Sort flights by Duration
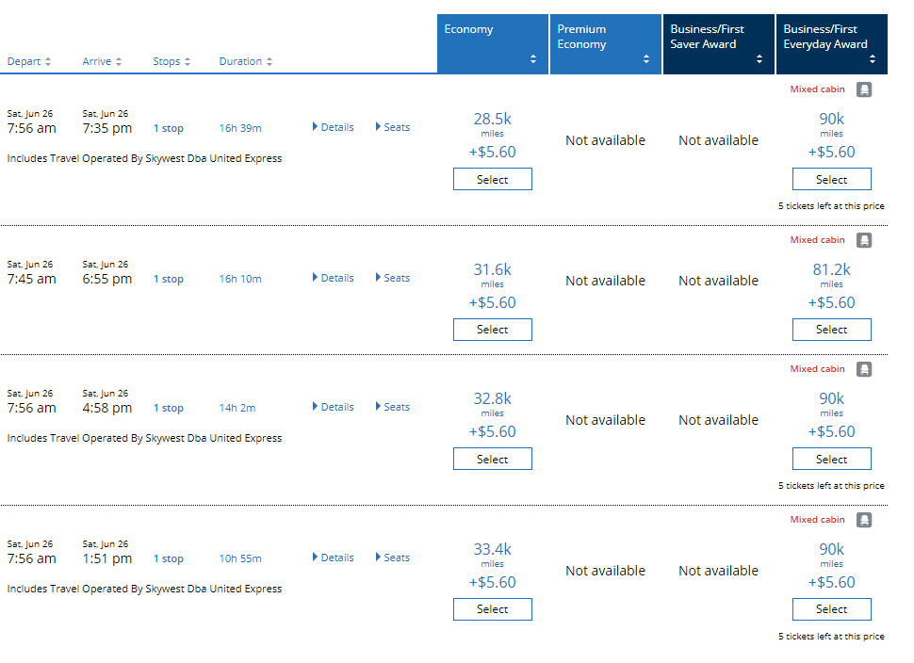 coord(246,61)
